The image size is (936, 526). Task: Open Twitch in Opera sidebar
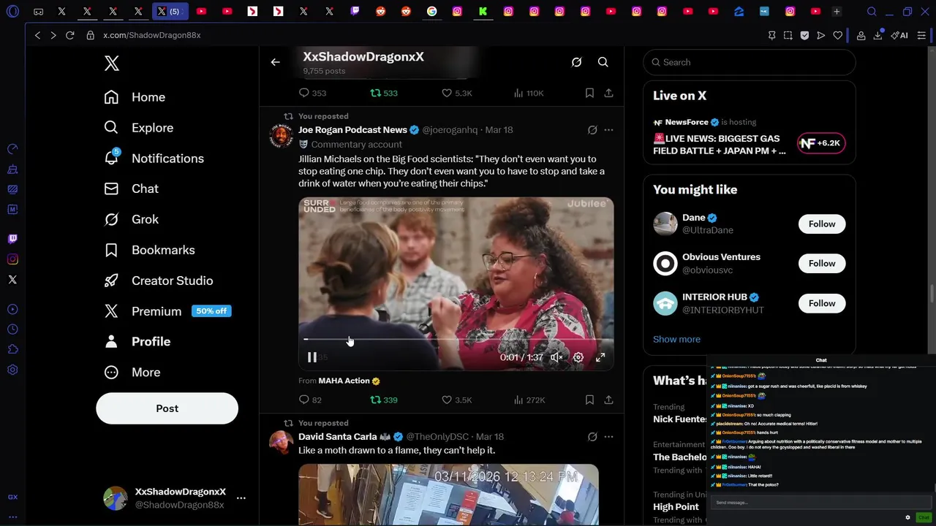point(12,239)
